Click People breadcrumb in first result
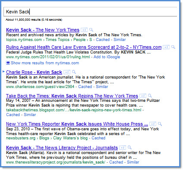183x170 pixels. click(x=79, y=40)
